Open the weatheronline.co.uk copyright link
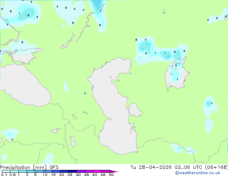This screenshot has height=176, width=228. pyautogui.click(x=197, y=173)
